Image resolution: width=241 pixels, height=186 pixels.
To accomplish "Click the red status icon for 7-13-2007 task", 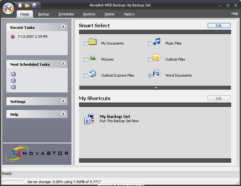I will (13, 37).
